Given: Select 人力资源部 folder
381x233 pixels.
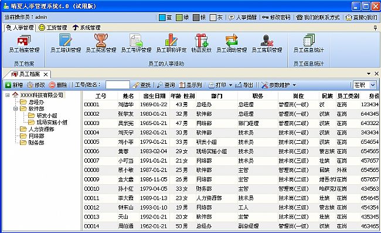Looking at the screenshot, I should coord(37,129).
